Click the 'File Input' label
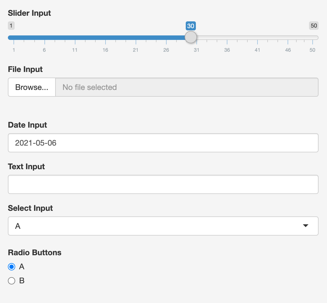This screenshot has width=327, height=303. pos(25,69)
